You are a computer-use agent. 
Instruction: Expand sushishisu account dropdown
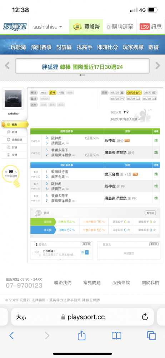pos(48,27)
